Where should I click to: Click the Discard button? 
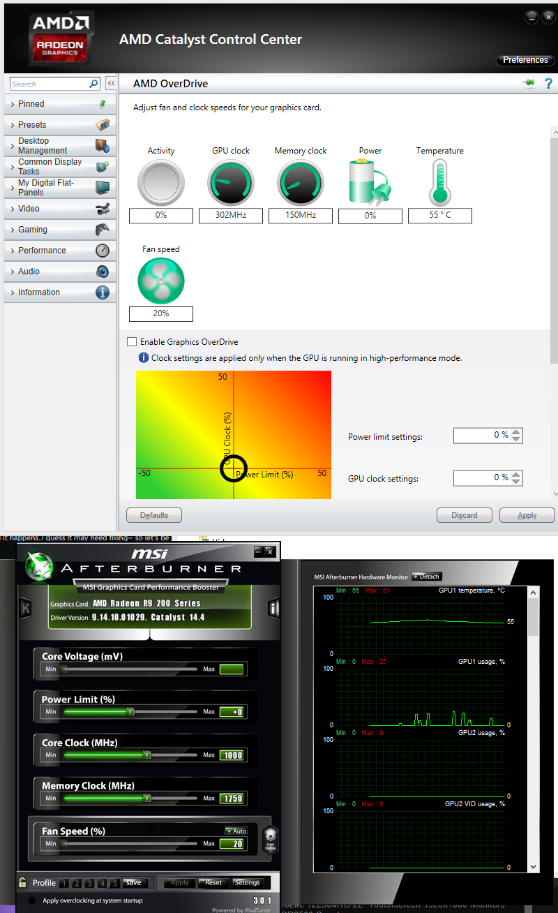click(x=465, y=515)
